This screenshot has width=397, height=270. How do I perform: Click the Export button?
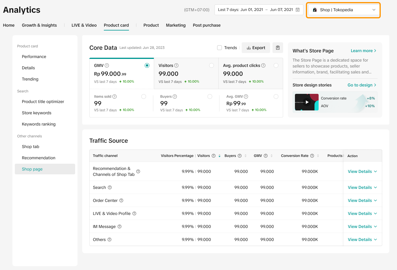(x=256, y=48)
